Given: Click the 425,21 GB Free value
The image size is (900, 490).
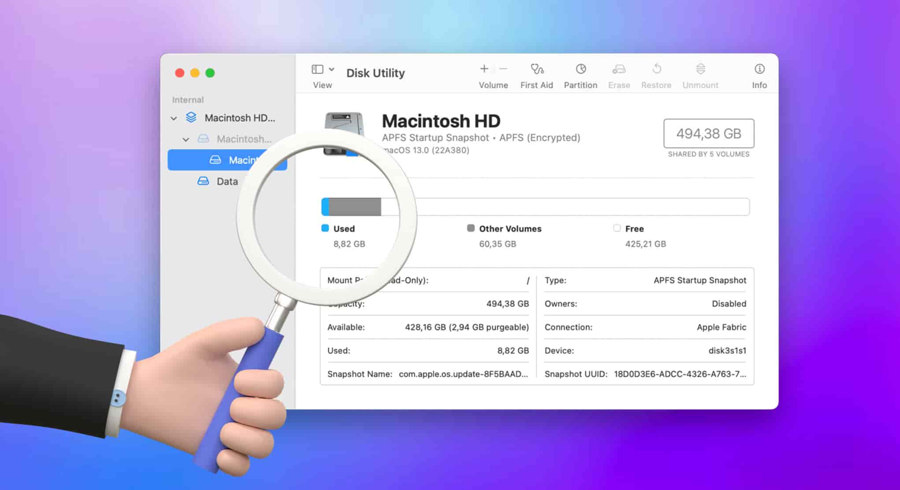Looking at the screenshot, I should tap(645, 244).
